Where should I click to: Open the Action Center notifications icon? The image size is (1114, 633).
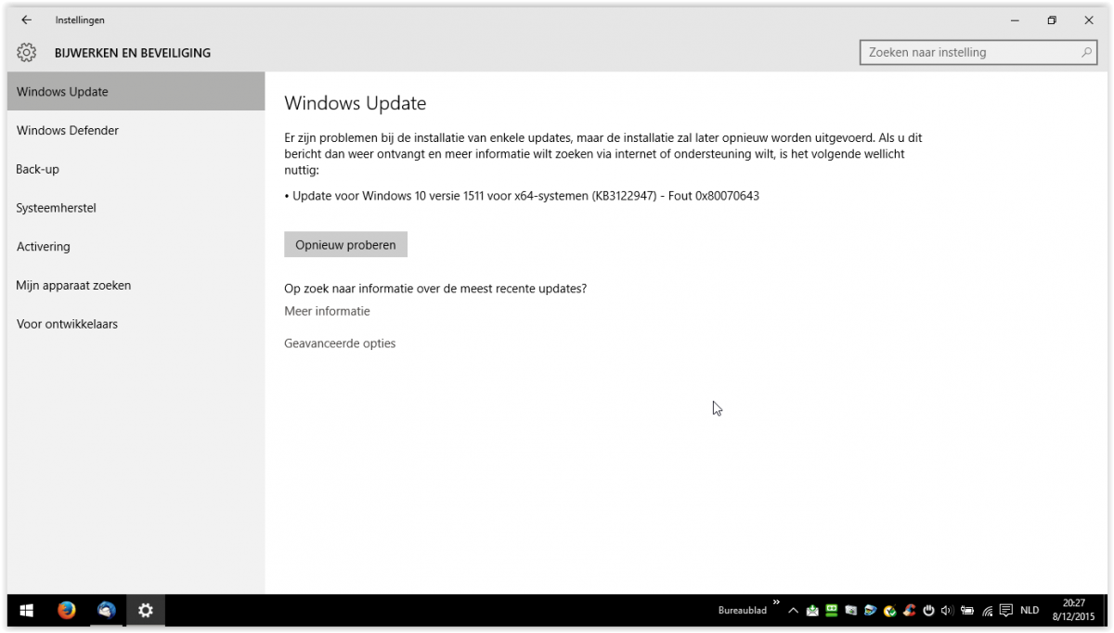point(1006,611)
